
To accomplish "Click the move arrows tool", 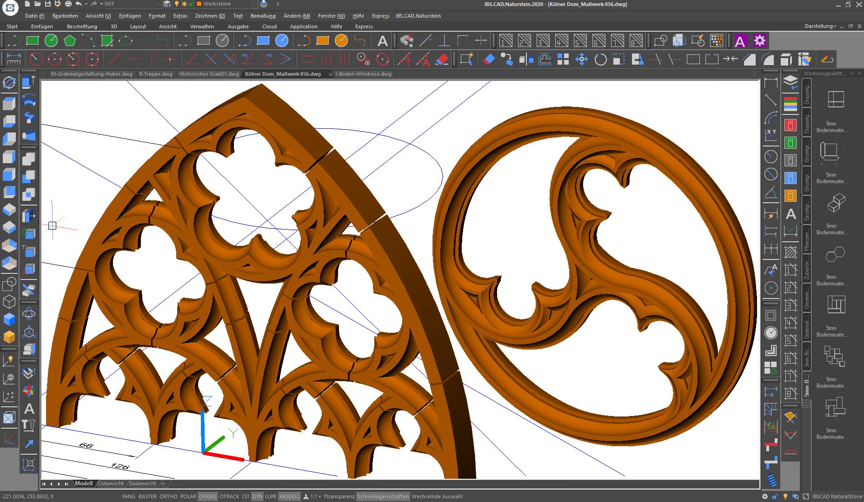I will pyautogui.click(x=582, y=59).
